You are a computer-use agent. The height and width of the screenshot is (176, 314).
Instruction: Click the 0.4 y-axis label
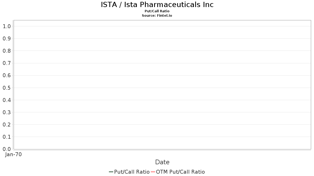(x=7, y=100)
